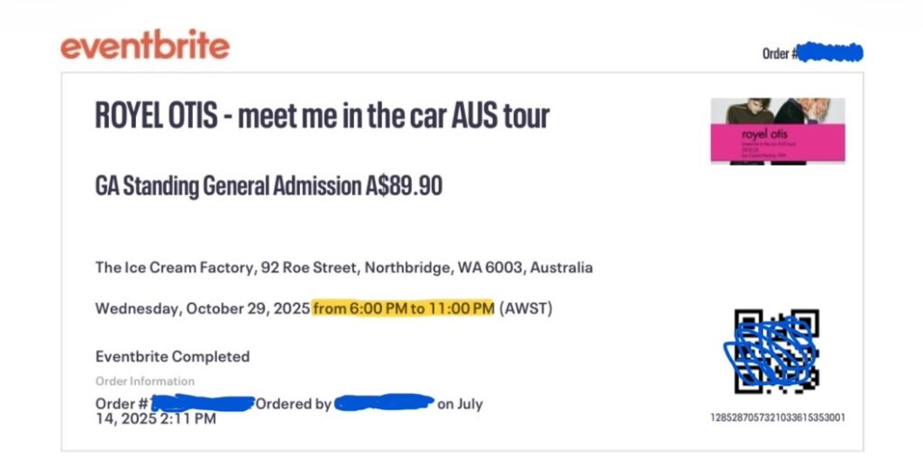923x467 pixels.
Task: Click the Ordered by label
Action: (x=294, y=404)
